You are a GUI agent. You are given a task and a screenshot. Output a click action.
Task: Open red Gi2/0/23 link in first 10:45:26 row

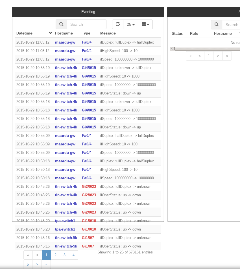point(89,187)
